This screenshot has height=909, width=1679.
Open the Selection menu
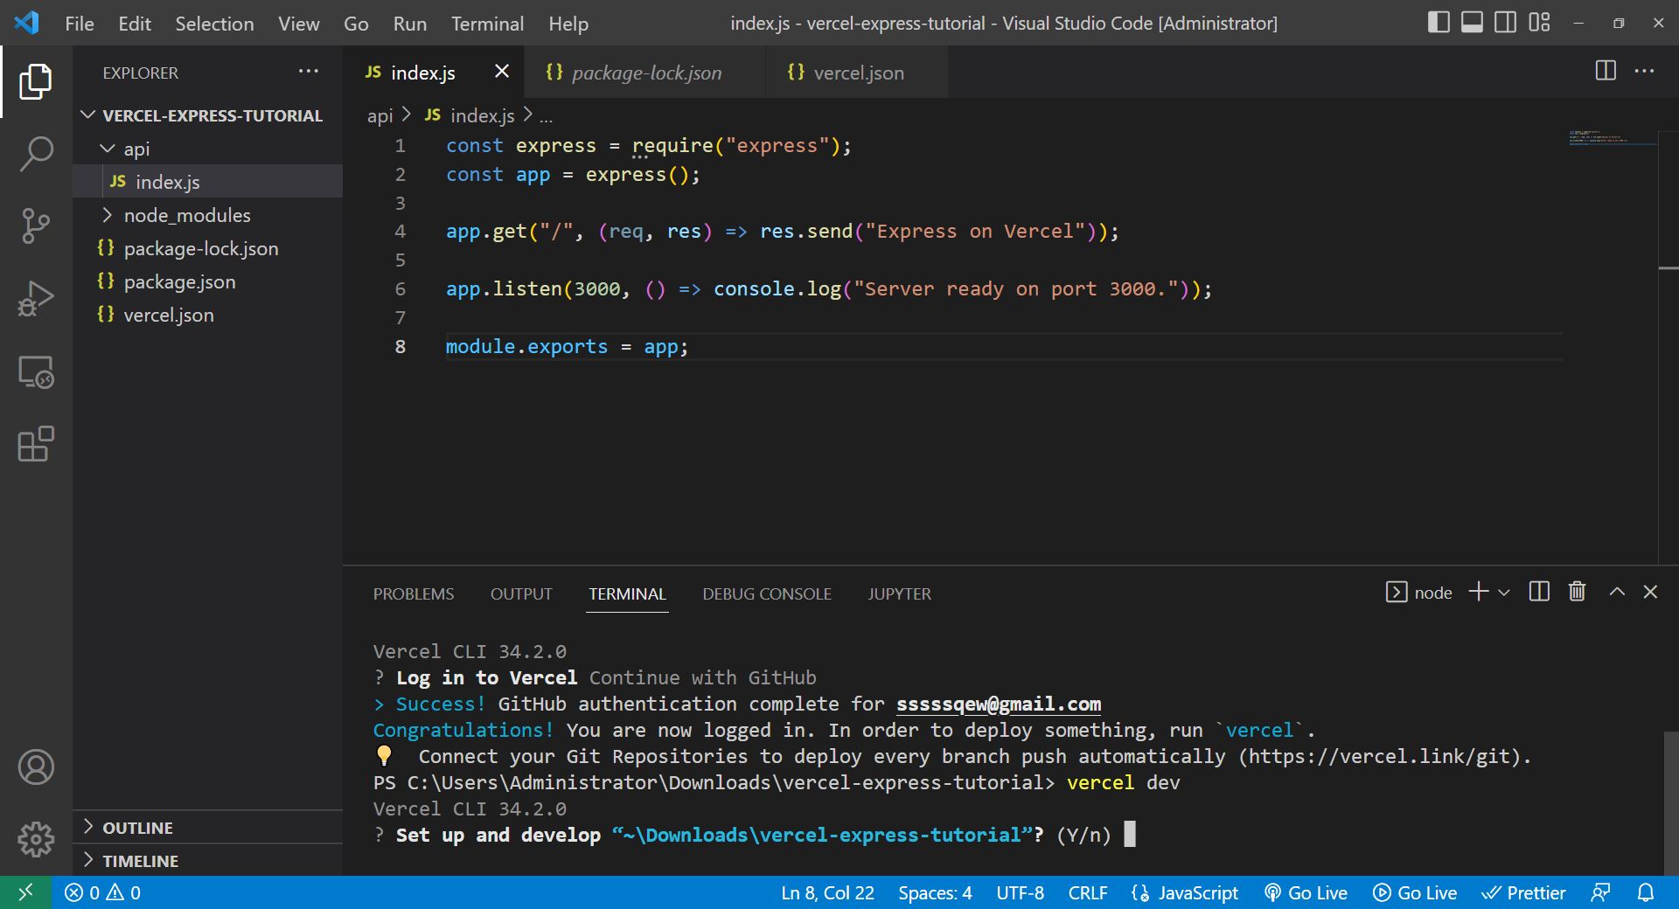[x=214, y=24]
